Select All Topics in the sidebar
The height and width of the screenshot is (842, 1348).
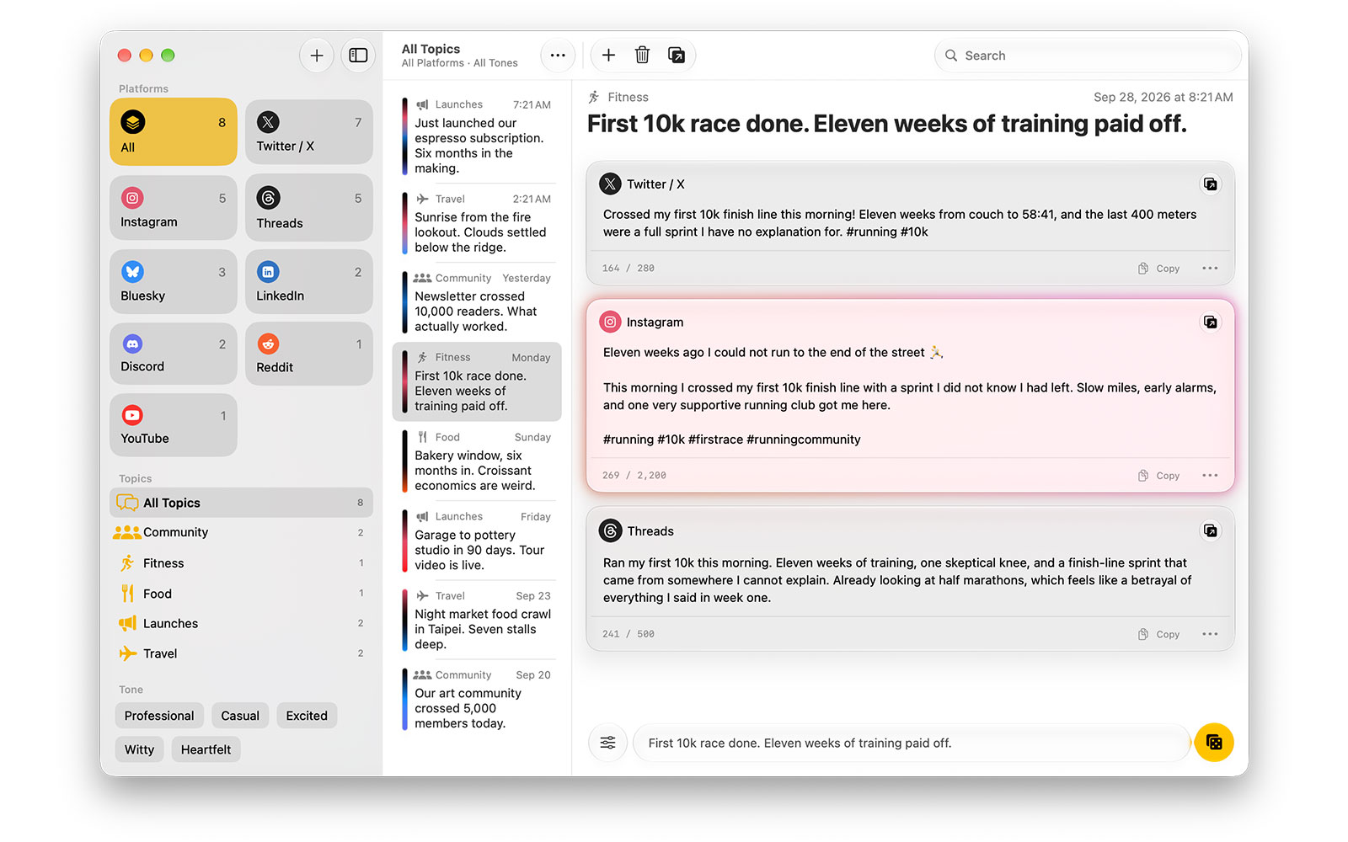pos(241,503)
